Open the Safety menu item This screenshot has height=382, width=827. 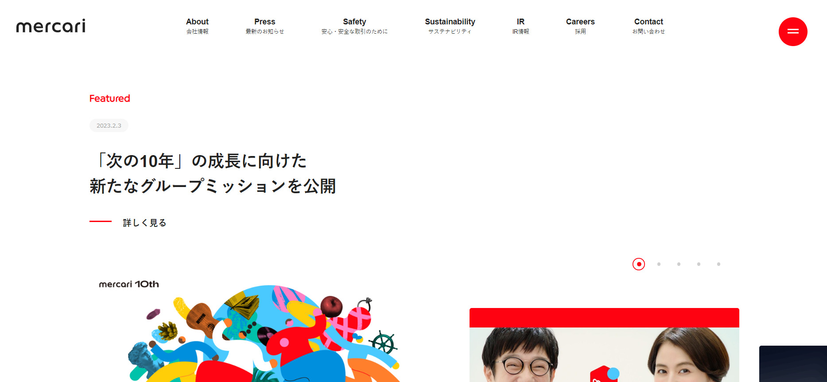coord(354,26)
